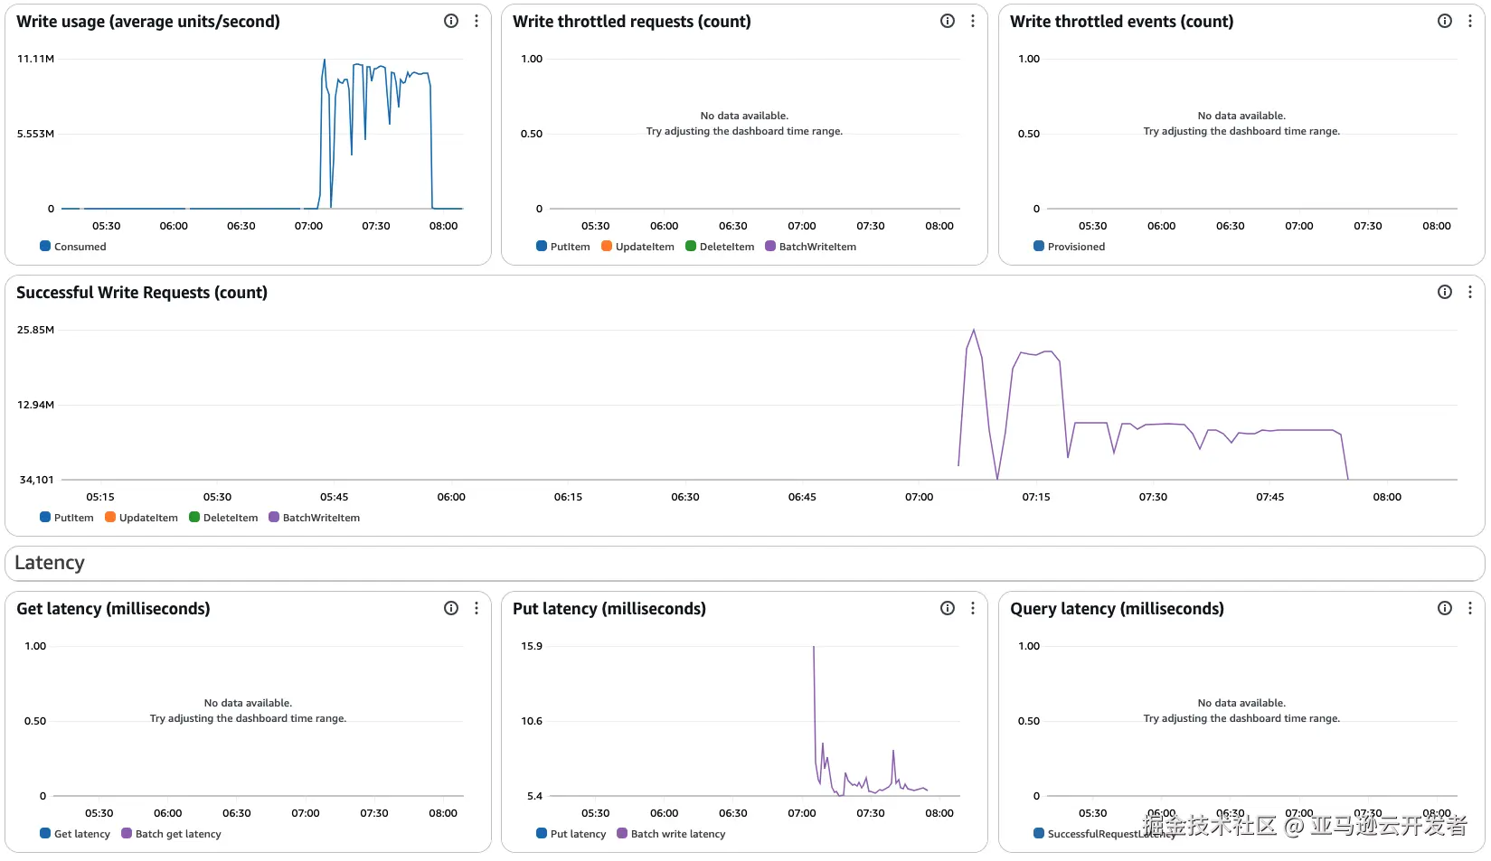Viewport: 1491px width, 861px height.
Task: Click info icon on Successful Write Requests
Action: click(x=1445, y=292)
